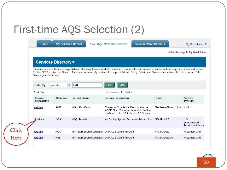This screenshot has height=170, width=227.
Task: Click Send Info for AQS Submit row
Action: pyautogui.click(x=39, y=119)
